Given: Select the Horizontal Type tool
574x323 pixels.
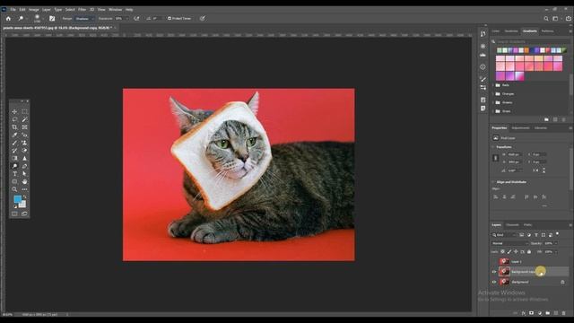Looking at the screenshot, I should coord(14,174).
